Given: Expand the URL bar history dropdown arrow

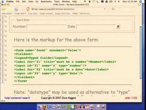Looking at the screenshot, I should [105, 9].
